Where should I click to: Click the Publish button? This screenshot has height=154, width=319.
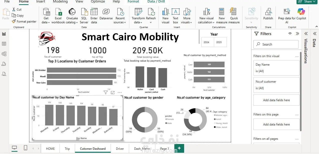pyautogui.click(x=268, y=14)
